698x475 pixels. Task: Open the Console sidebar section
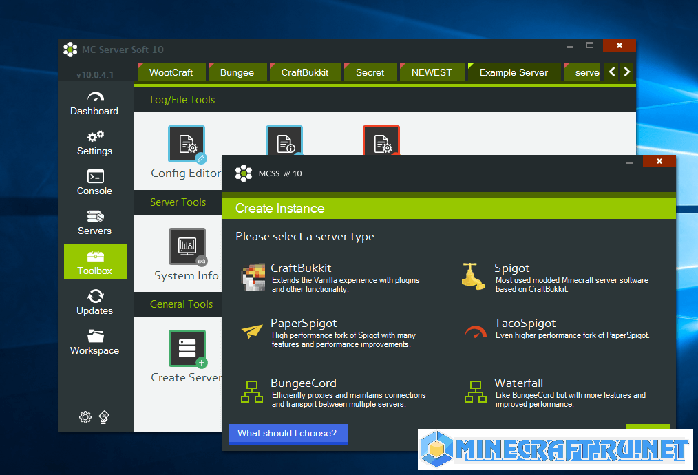pyautogui.click(x=94, y=182)
